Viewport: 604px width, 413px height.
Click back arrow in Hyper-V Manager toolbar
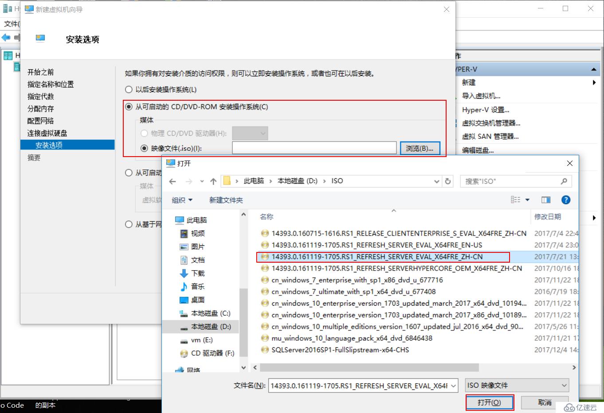pyautogui.click(x=6, y=38)
